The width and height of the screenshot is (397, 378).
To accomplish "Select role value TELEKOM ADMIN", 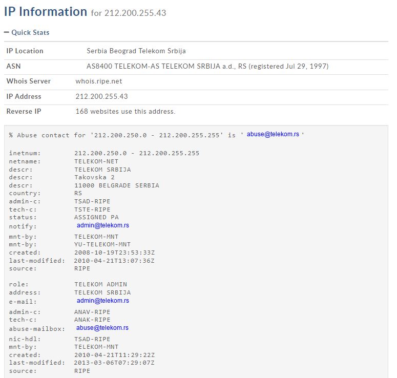I will (x=100, y=284).
